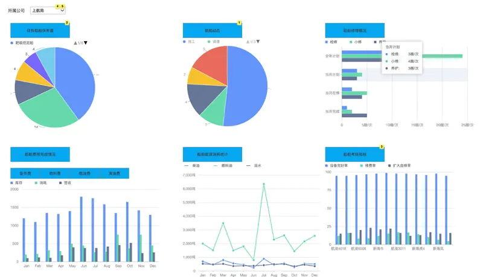
Task: Toggle 燃料油 line series legend
Action: pos(223,165)
